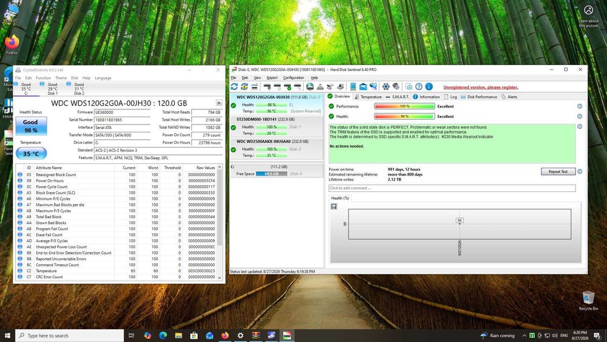This screenshot has height=342, width=607.
Task: Click the Performance 100 % bar
Action: click(404, 106)
